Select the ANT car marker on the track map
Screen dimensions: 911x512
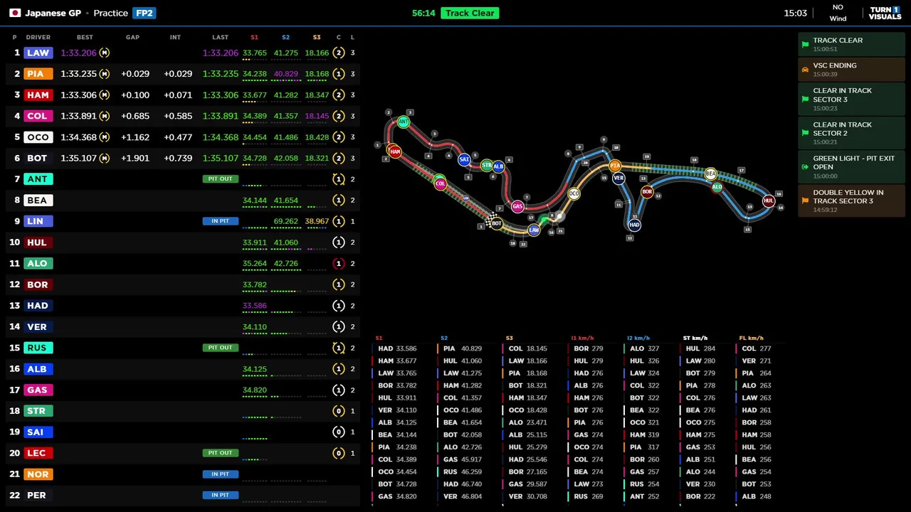pos(404,122)
